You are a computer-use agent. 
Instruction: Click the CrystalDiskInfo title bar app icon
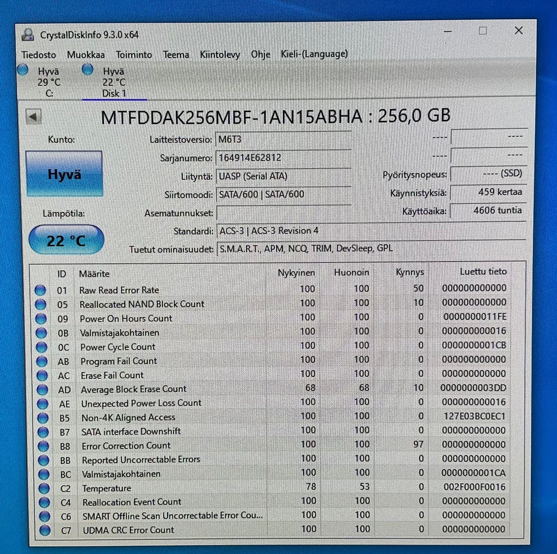pos(28,35)
